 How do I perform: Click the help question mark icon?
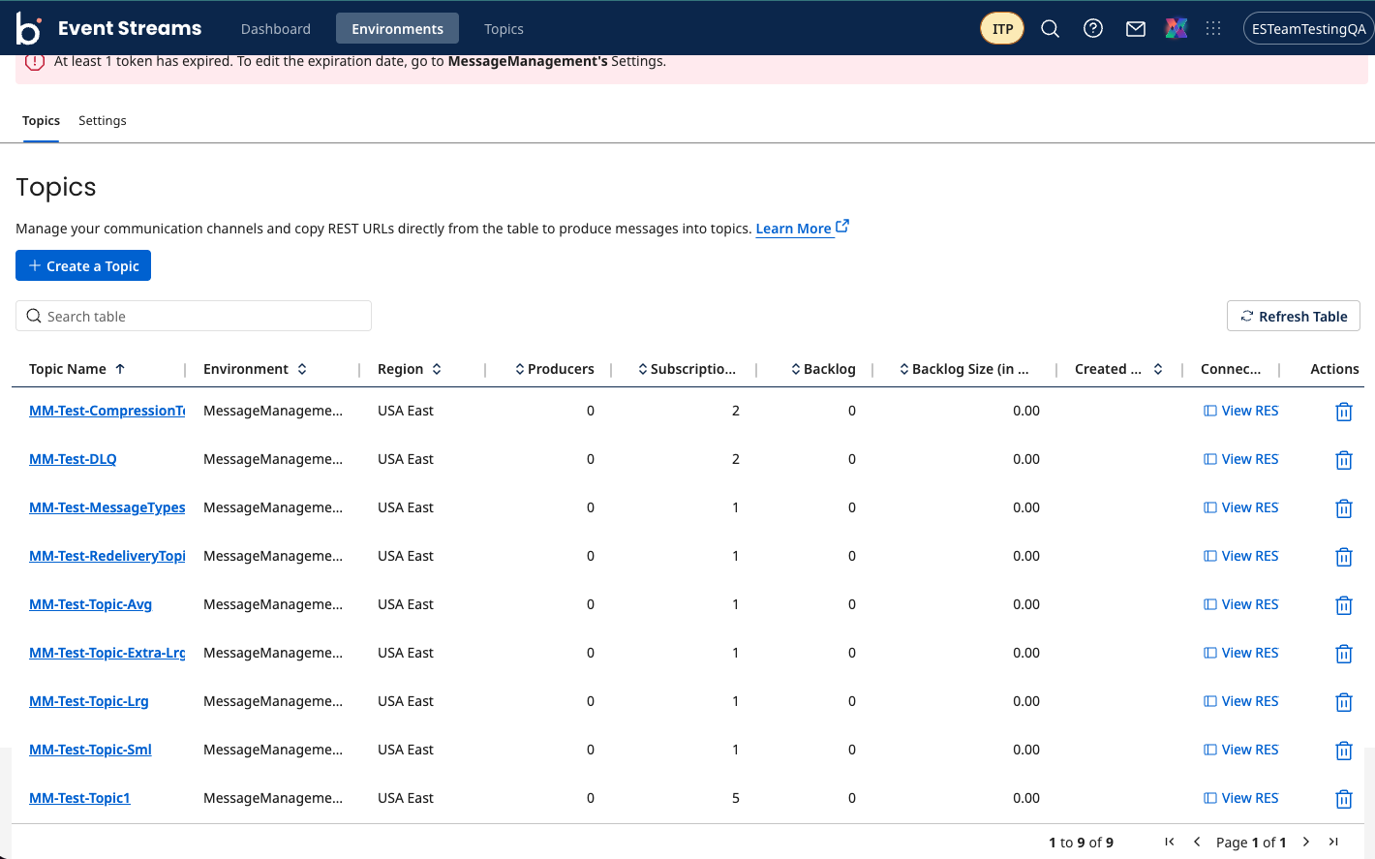pyautogui.click(x=1093, y=29)
